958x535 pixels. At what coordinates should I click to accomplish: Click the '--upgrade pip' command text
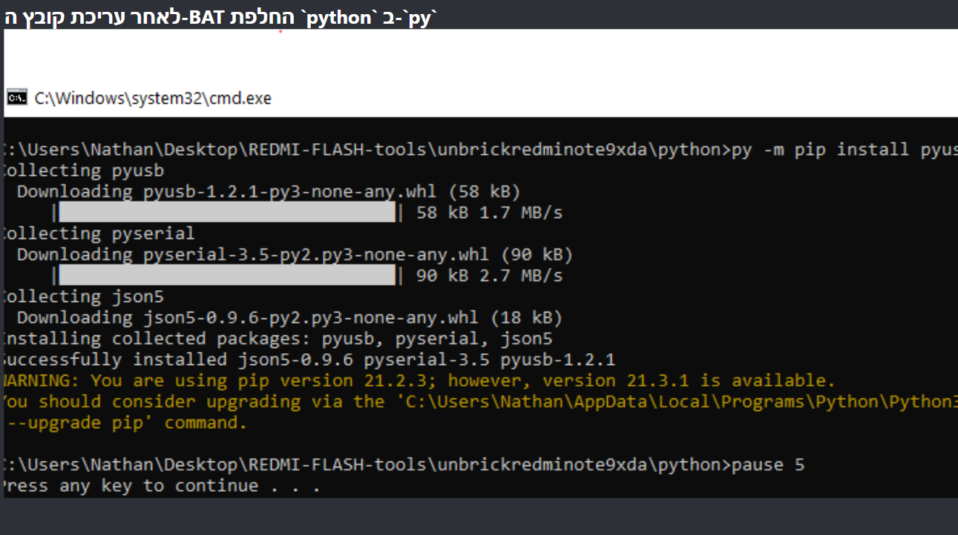tap(126, 423)
